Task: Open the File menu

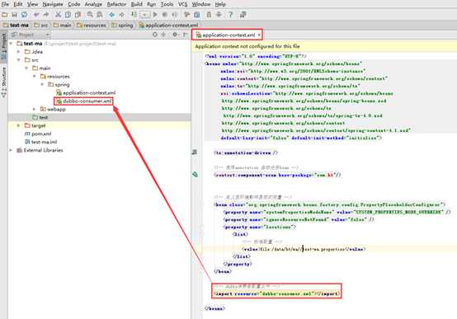Action: tap(5, 4)
